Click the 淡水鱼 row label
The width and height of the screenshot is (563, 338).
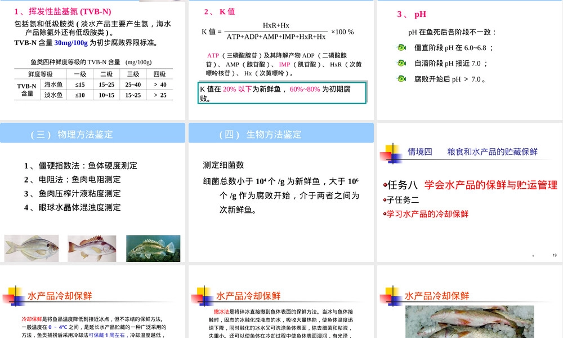click(53, 95)
